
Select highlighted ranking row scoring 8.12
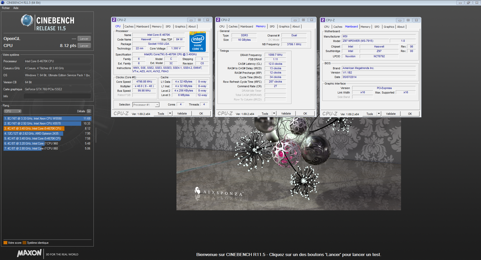coord(47,128)
